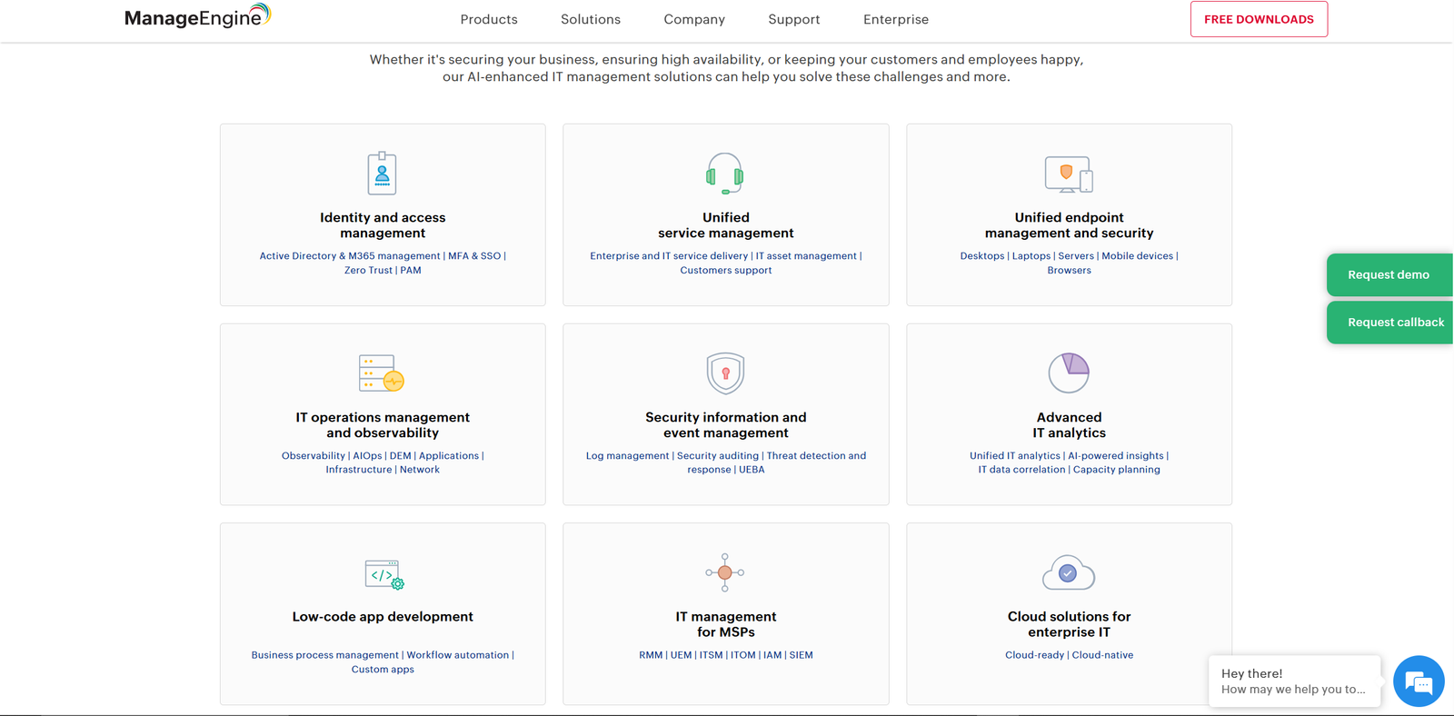Follow the PAM link
This screenshot has height=716, width=1454.
pos(411,271)
